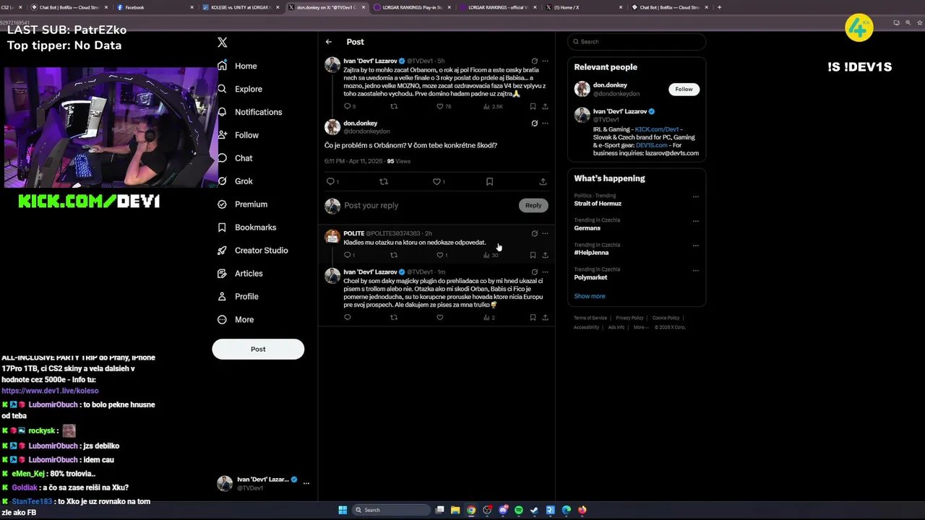The height and width of the screenshot is (520, 925).
Task: Open more options on Ivan's 5h post
Action: [x=545, y=61]
